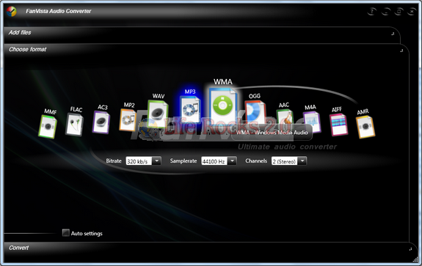Select the AIFF format icon
This screenshot has height=266, width=422.
point(338,125)
